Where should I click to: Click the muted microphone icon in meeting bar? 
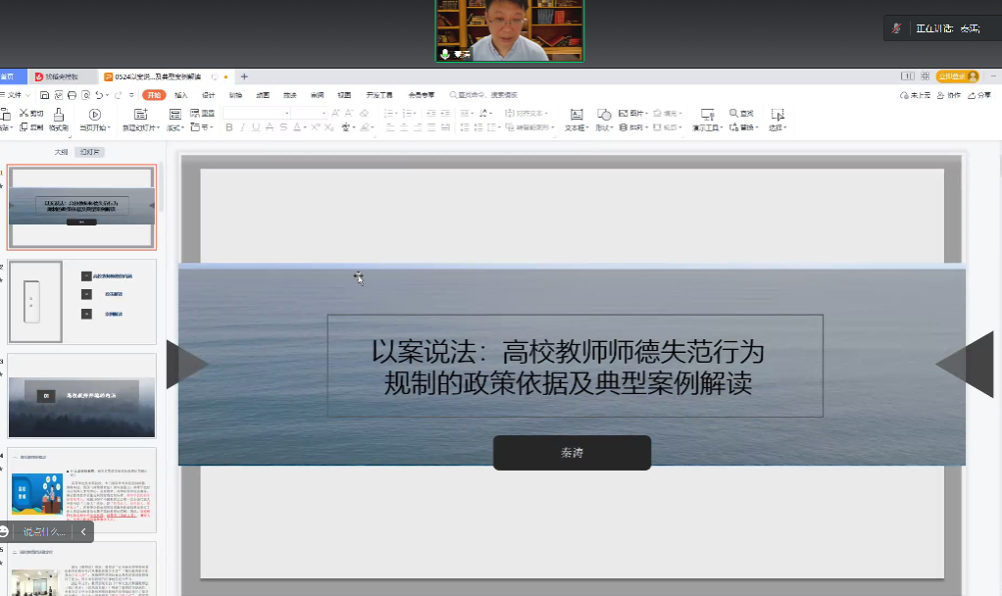(896, 28)
